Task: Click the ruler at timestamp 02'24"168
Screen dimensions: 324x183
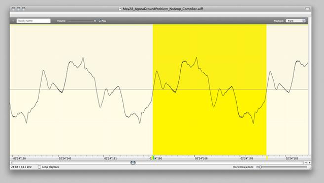Action: pos(201,159)
